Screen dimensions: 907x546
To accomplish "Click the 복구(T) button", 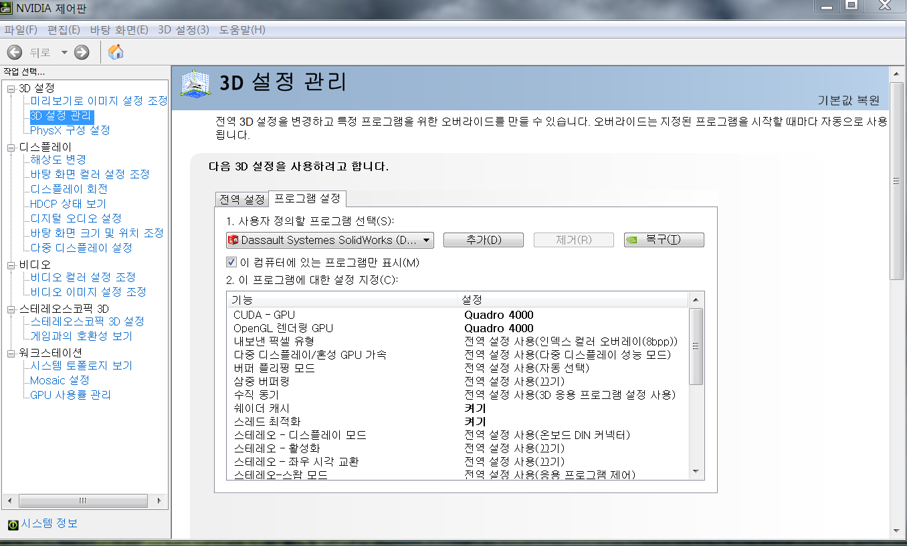I will coord(664,240).
